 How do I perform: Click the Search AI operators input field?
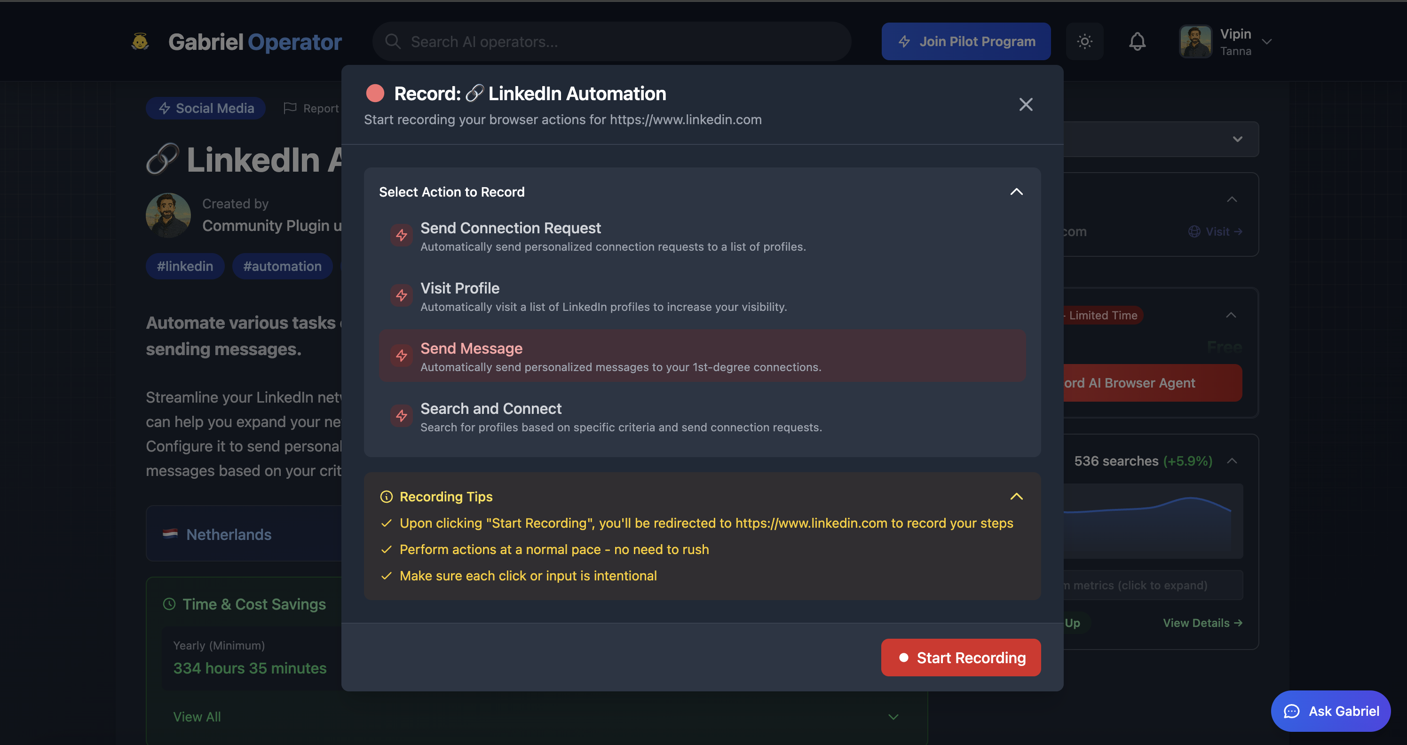(x=612, y=41)
